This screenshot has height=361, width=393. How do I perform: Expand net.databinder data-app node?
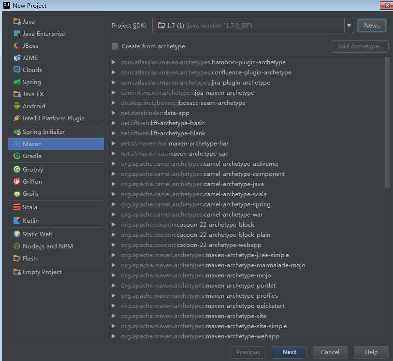tap(114, 113)
